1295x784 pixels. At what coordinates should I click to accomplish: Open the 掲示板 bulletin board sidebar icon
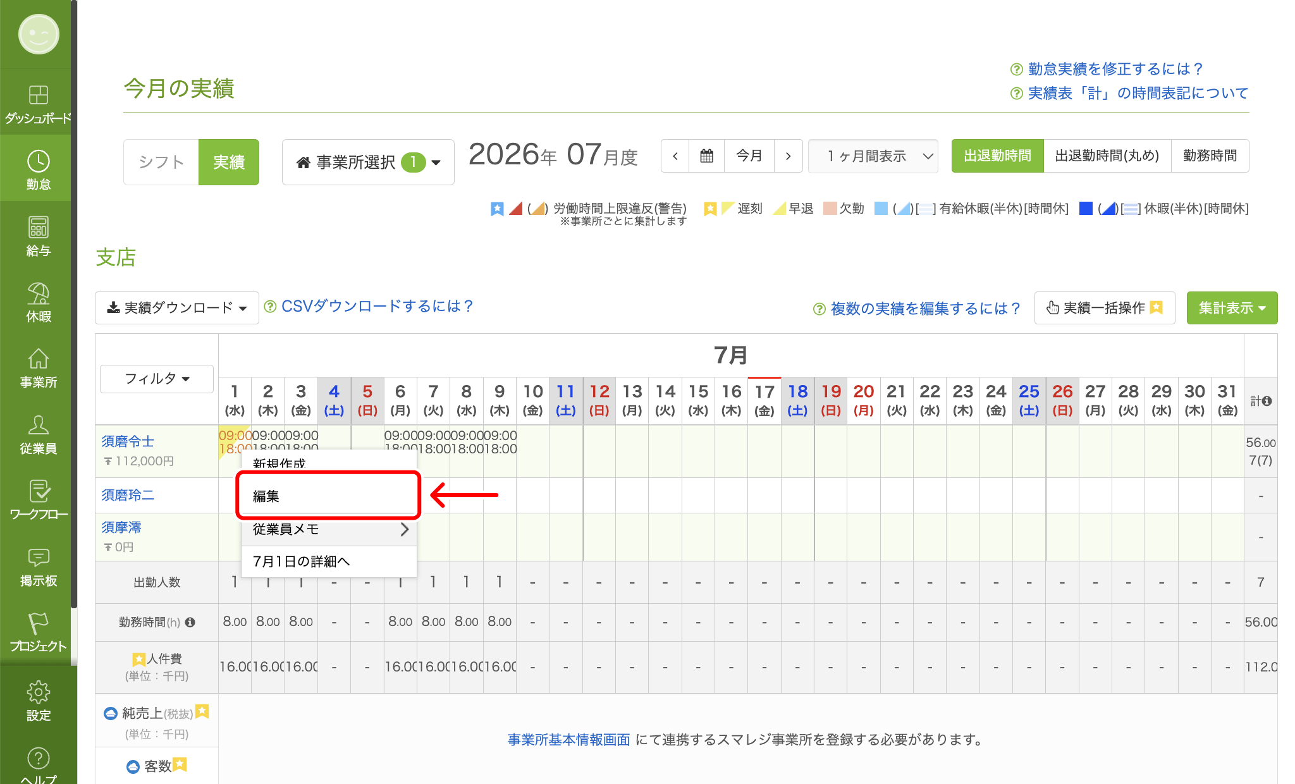pyautogui.click(x=38, y=567)
